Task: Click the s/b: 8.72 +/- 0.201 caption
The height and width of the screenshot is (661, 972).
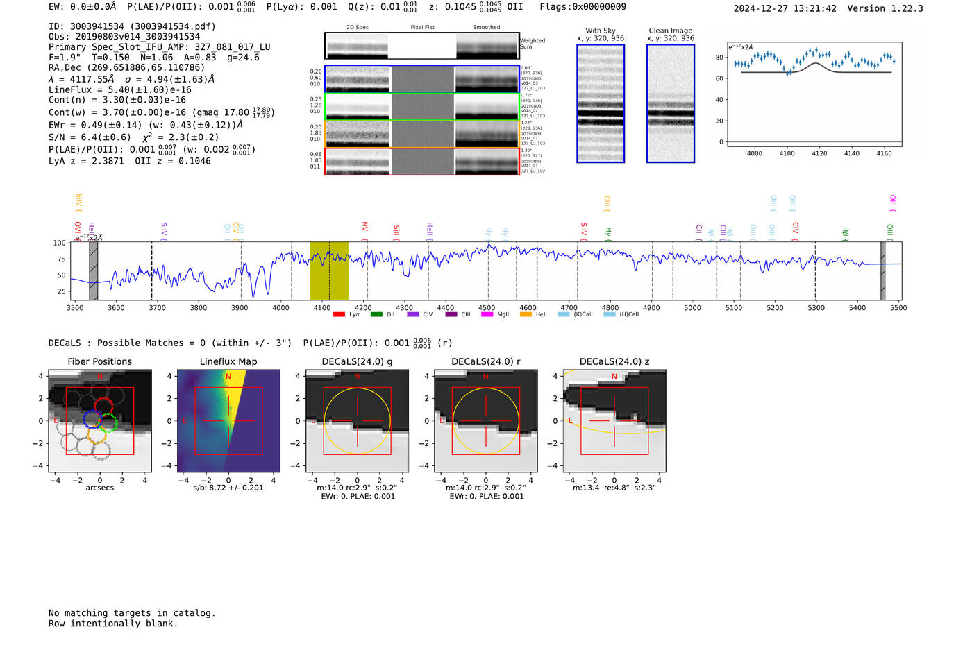Action: pos(228,488)
